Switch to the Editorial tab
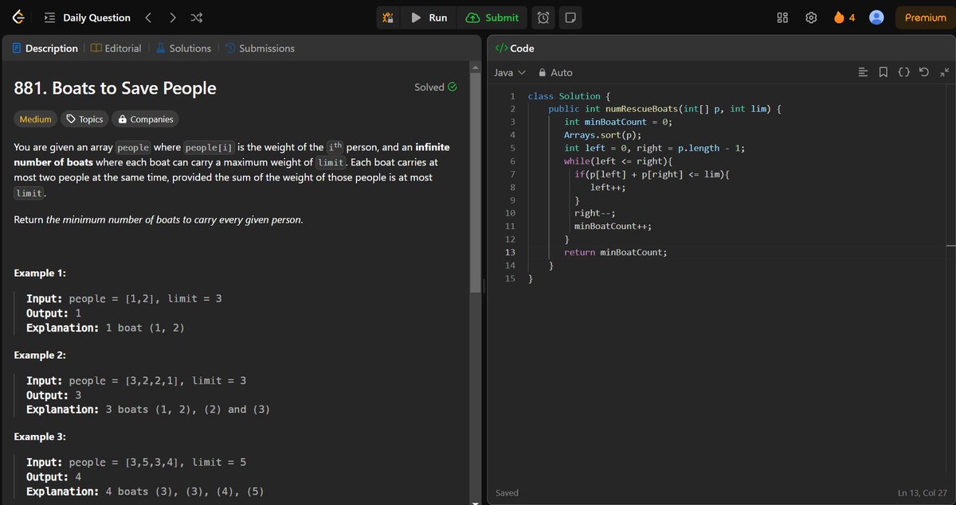 coord(116,49)
